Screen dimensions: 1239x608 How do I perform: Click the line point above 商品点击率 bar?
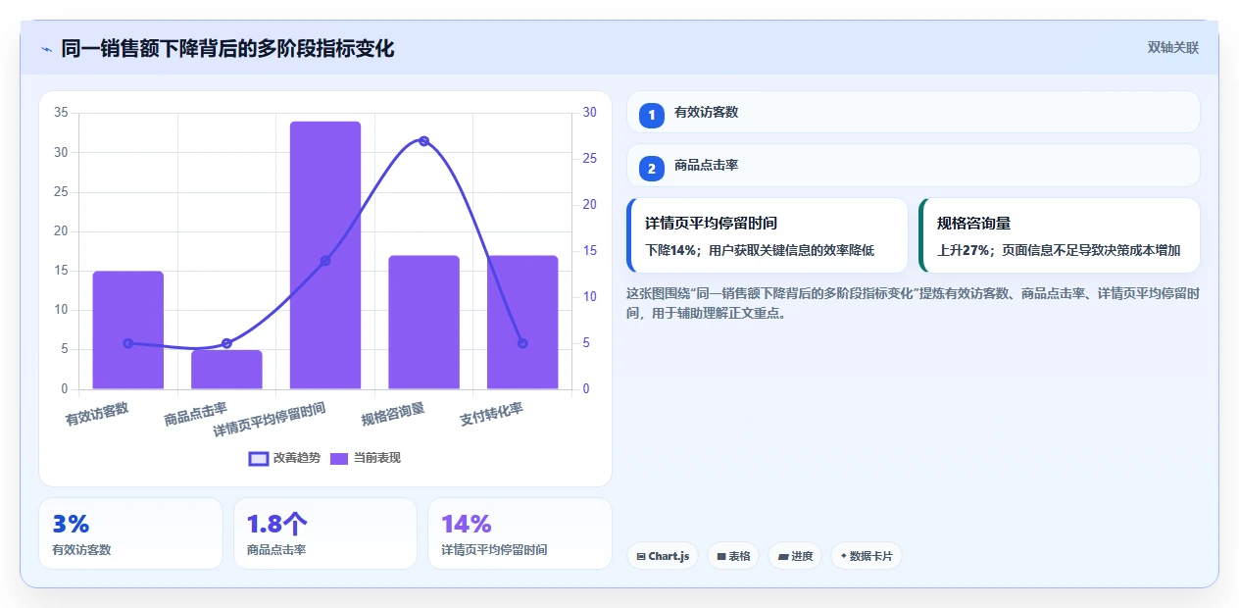tap(226, 343)
